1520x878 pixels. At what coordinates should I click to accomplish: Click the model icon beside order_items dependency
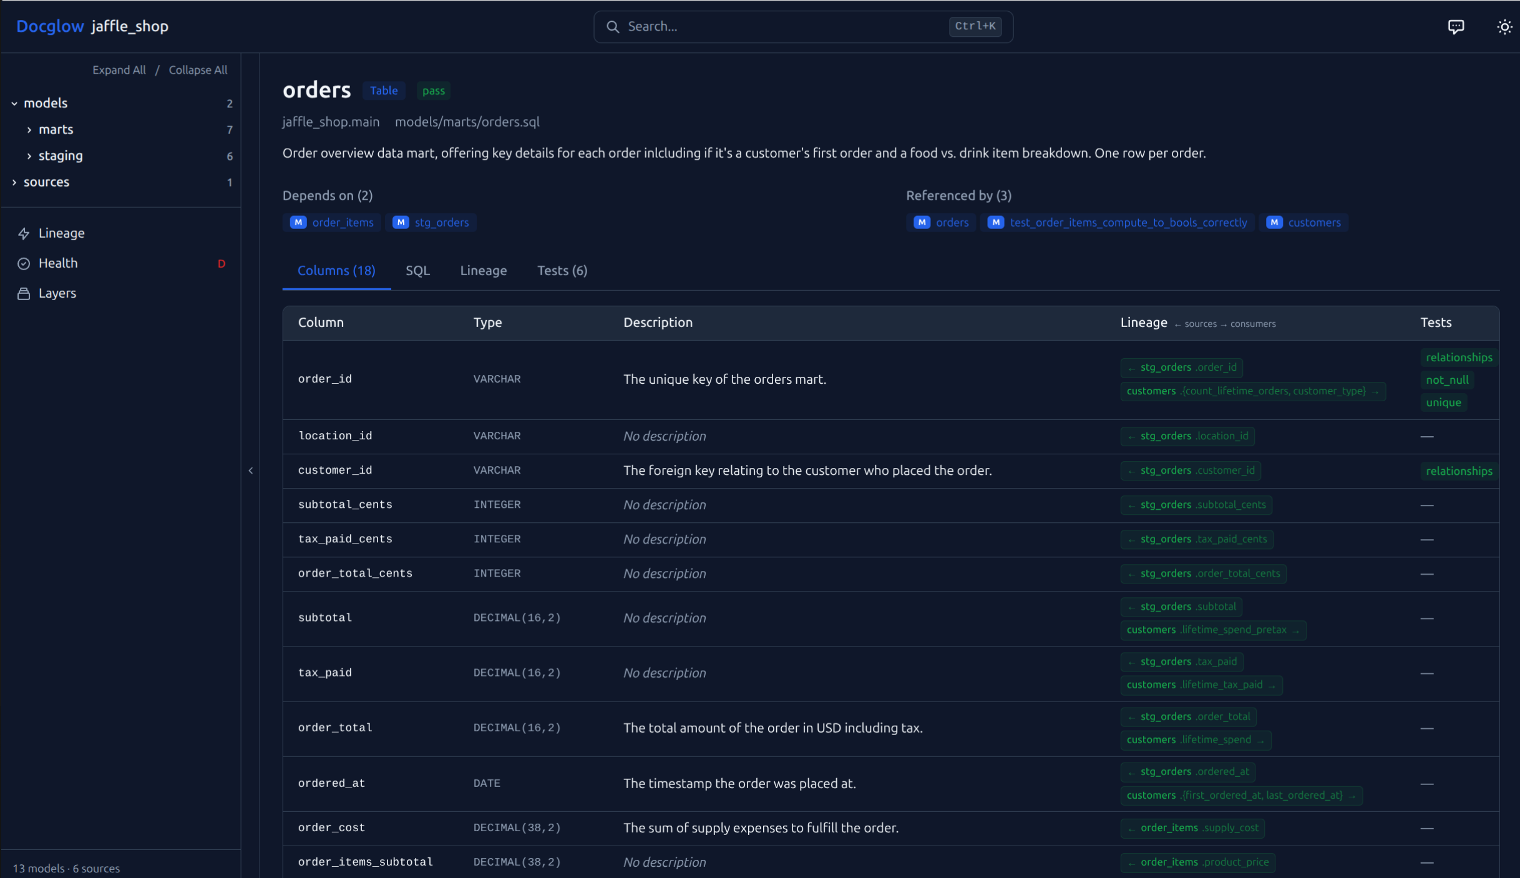pos(298,222)
